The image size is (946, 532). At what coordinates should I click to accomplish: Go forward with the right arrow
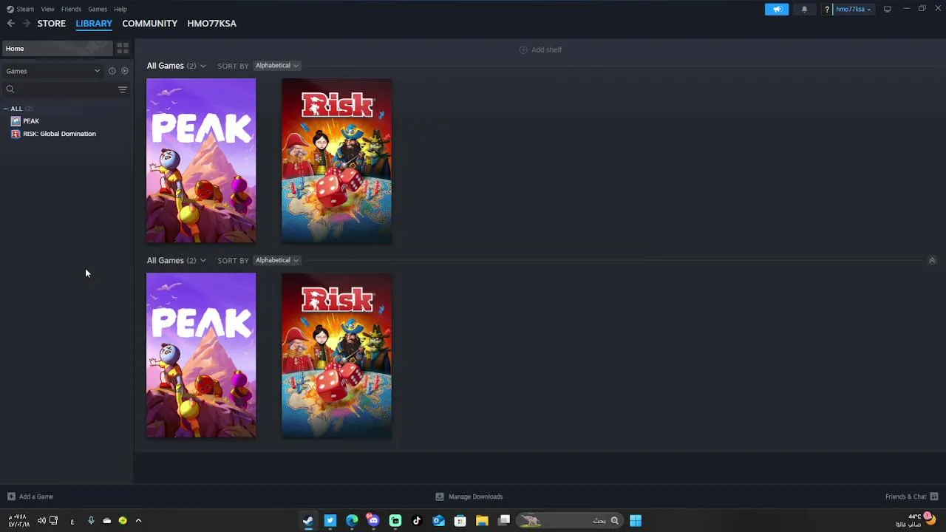click(x=27, y=24)
